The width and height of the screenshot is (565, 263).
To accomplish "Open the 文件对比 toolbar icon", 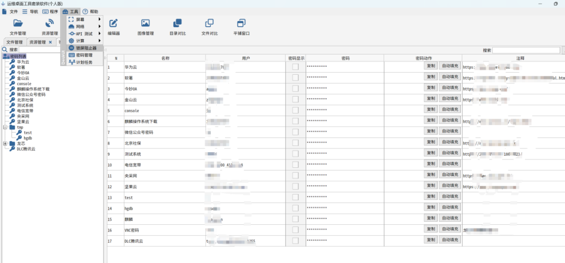I will (x=209, y=24).
